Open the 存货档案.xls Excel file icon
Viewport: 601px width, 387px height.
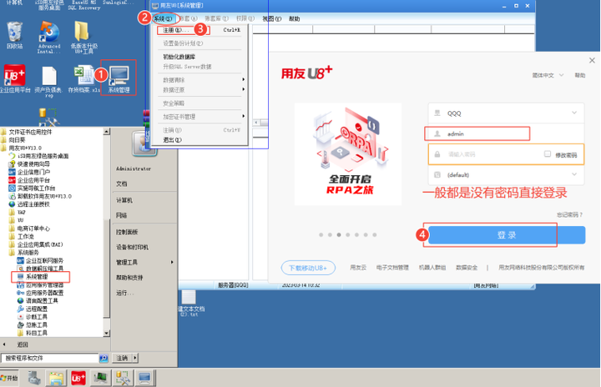(x=84, y=79)
